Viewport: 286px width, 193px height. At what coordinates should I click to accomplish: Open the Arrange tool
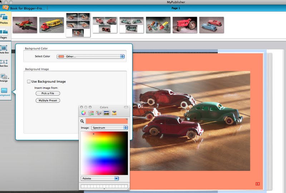(x=4, y=78)
